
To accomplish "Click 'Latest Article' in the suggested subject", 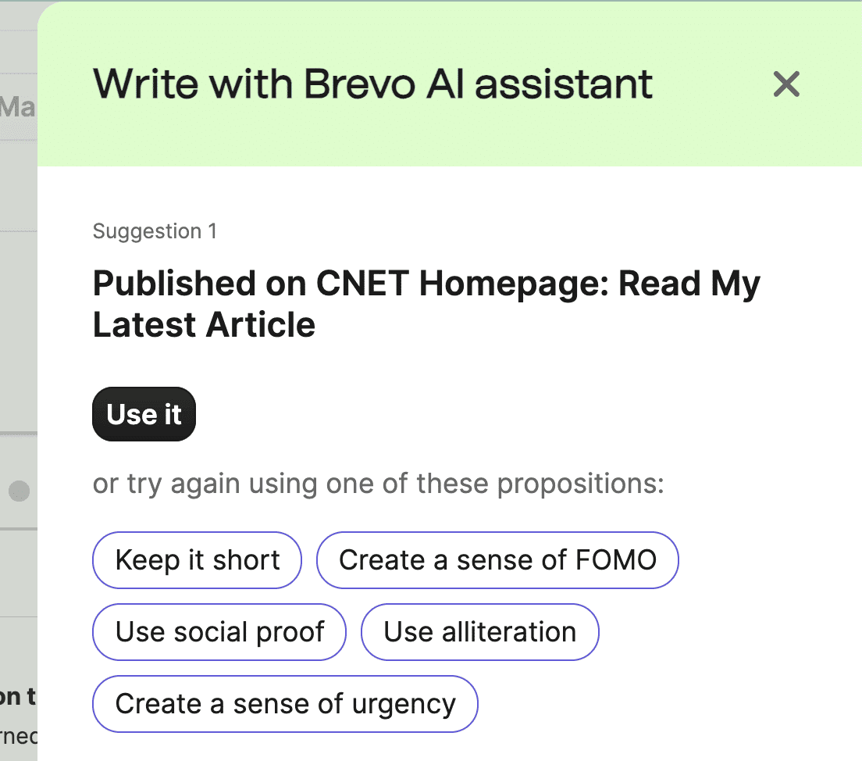I will tap(204, 325).
